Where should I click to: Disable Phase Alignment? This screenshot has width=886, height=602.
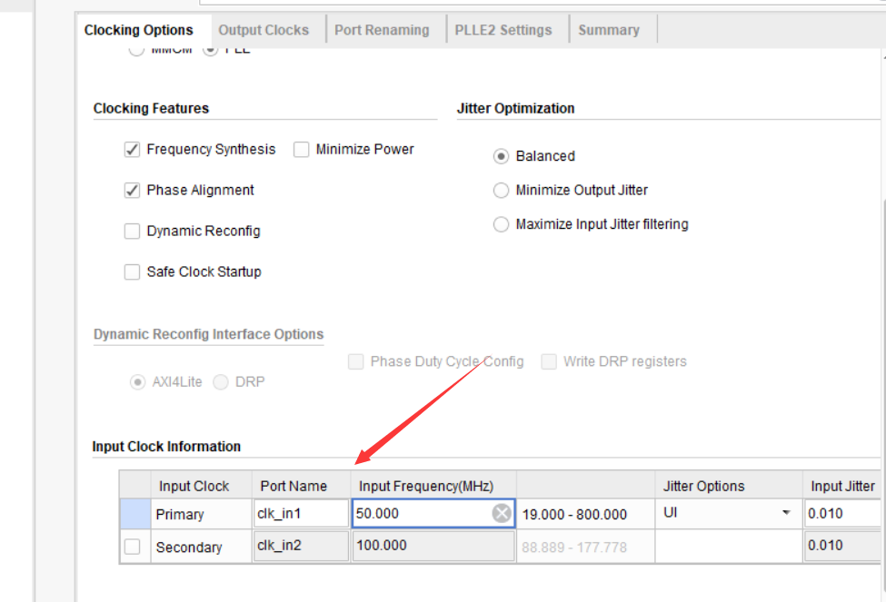coord(132,190)
